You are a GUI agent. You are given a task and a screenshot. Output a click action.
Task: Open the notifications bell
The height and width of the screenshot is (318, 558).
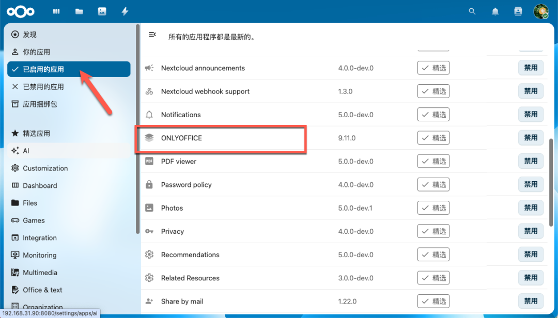[x=495, y=11]
